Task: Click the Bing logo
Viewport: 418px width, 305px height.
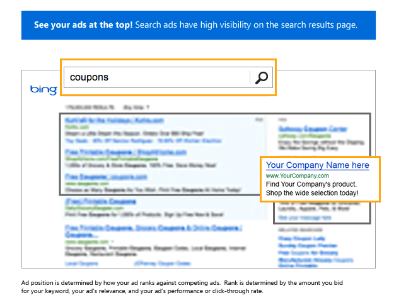Action: point(44,90)
